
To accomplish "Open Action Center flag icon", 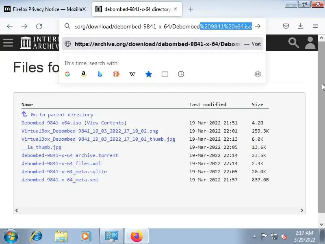I will point(264,236).
